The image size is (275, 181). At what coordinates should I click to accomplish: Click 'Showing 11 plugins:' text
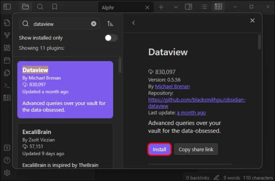pos(42,48)
